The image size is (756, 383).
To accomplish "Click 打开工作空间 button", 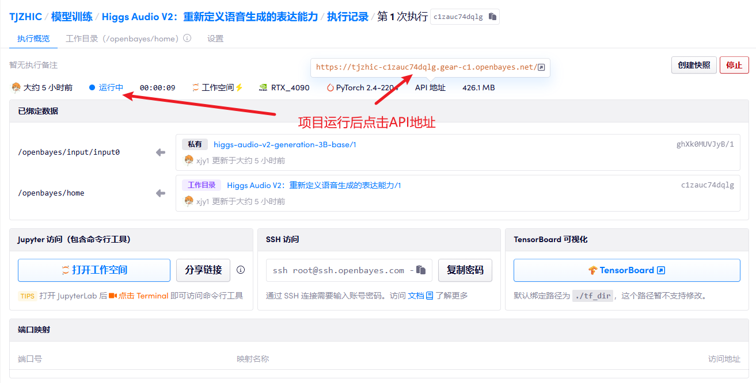I will click(x=94, y=270).
